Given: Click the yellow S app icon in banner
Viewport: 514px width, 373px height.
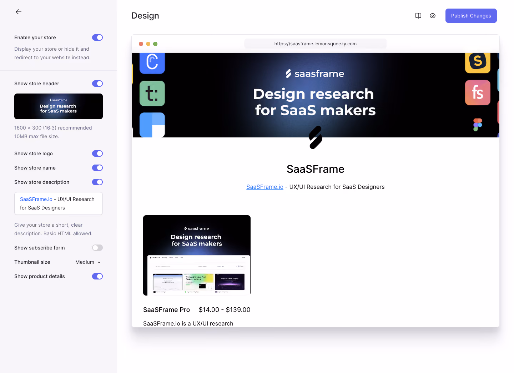Looking at the screenshot, I should 478,63.
